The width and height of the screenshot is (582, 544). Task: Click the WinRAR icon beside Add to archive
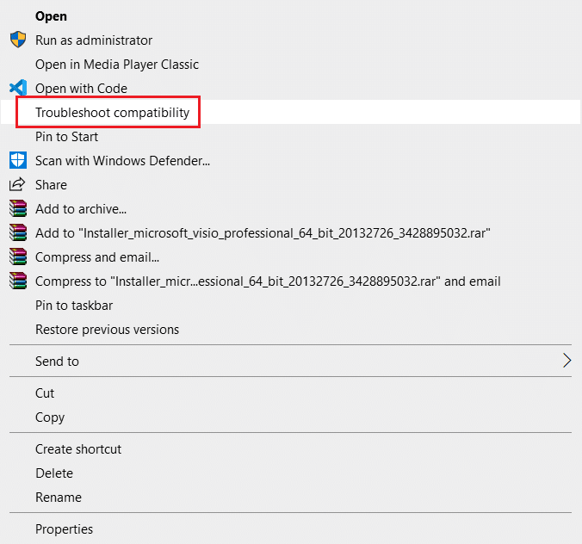click(17, 209)
